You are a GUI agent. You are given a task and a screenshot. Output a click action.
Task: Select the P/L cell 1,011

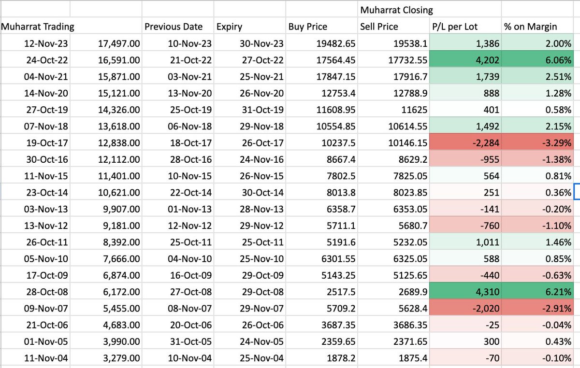pyautogui.click(x=465, y=241)
